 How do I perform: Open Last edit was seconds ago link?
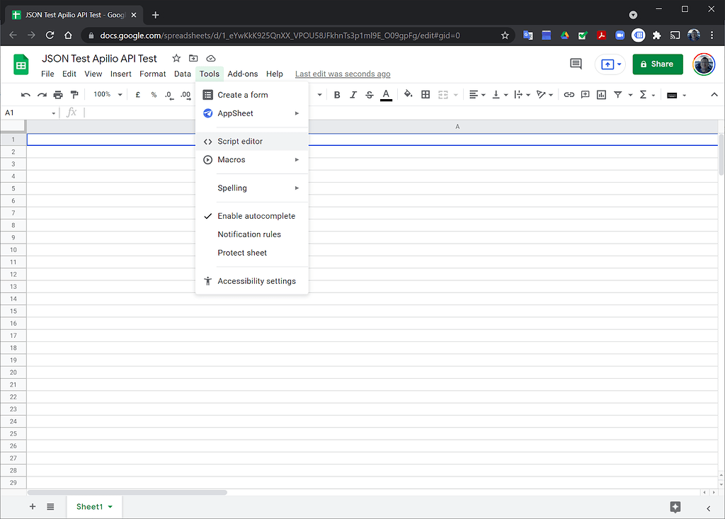(x=342, y=74)
